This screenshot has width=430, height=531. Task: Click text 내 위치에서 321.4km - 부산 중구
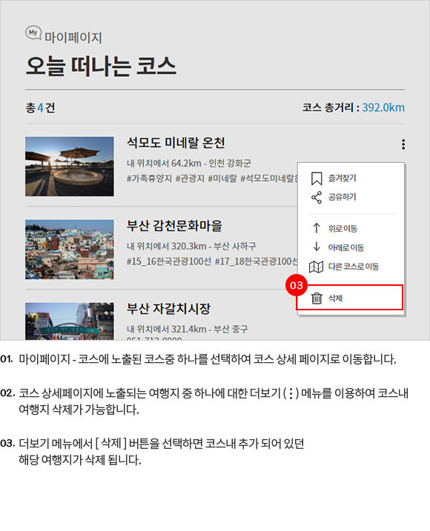[187, 329]
